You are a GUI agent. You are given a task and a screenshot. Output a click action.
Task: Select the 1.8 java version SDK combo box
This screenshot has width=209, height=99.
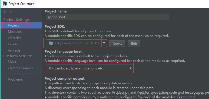(76, 43)
